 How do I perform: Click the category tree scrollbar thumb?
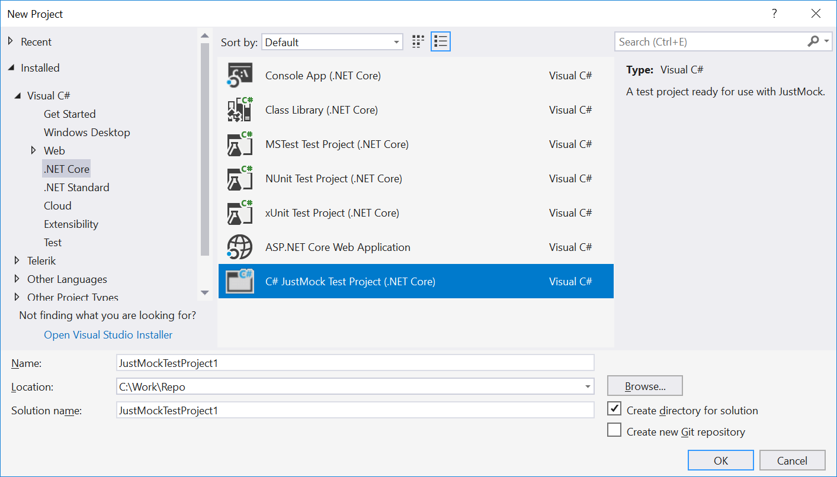click(x=205, y=149)
